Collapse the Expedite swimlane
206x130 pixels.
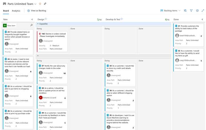click(38, 24)
